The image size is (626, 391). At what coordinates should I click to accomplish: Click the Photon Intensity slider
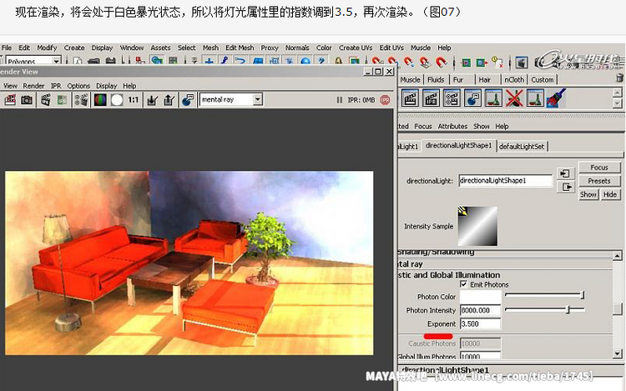click(545, 309)
